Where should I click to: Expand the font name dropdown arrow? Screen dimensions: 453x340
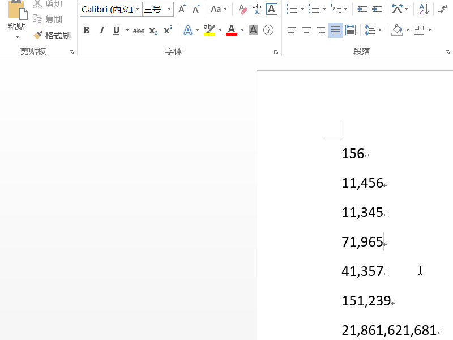pyautogui.click(x=138, y=9)
